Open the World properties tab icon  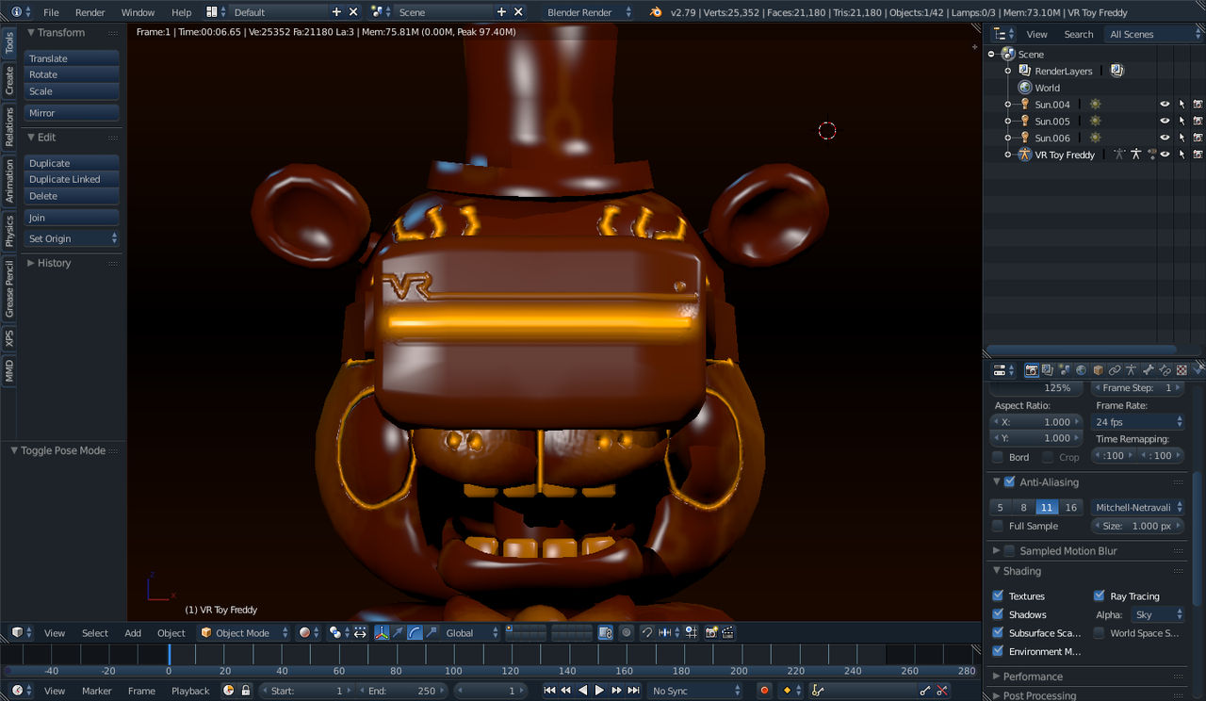[1081, 370]
